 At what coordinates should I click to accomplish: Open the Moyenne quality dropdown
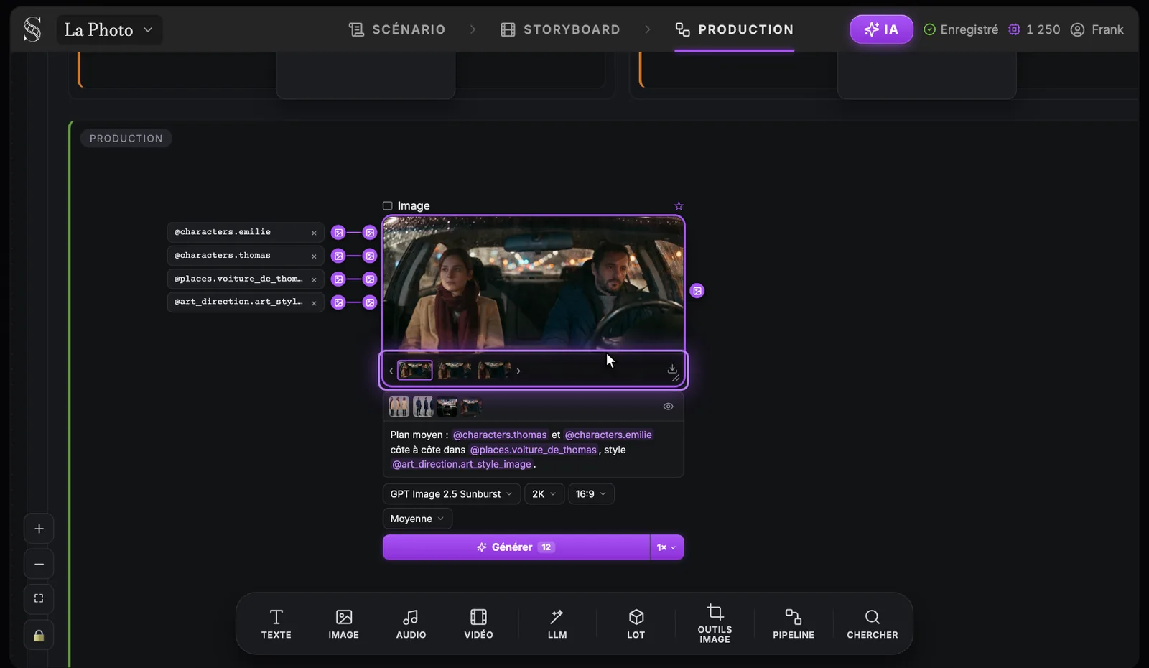click(417, 519)
